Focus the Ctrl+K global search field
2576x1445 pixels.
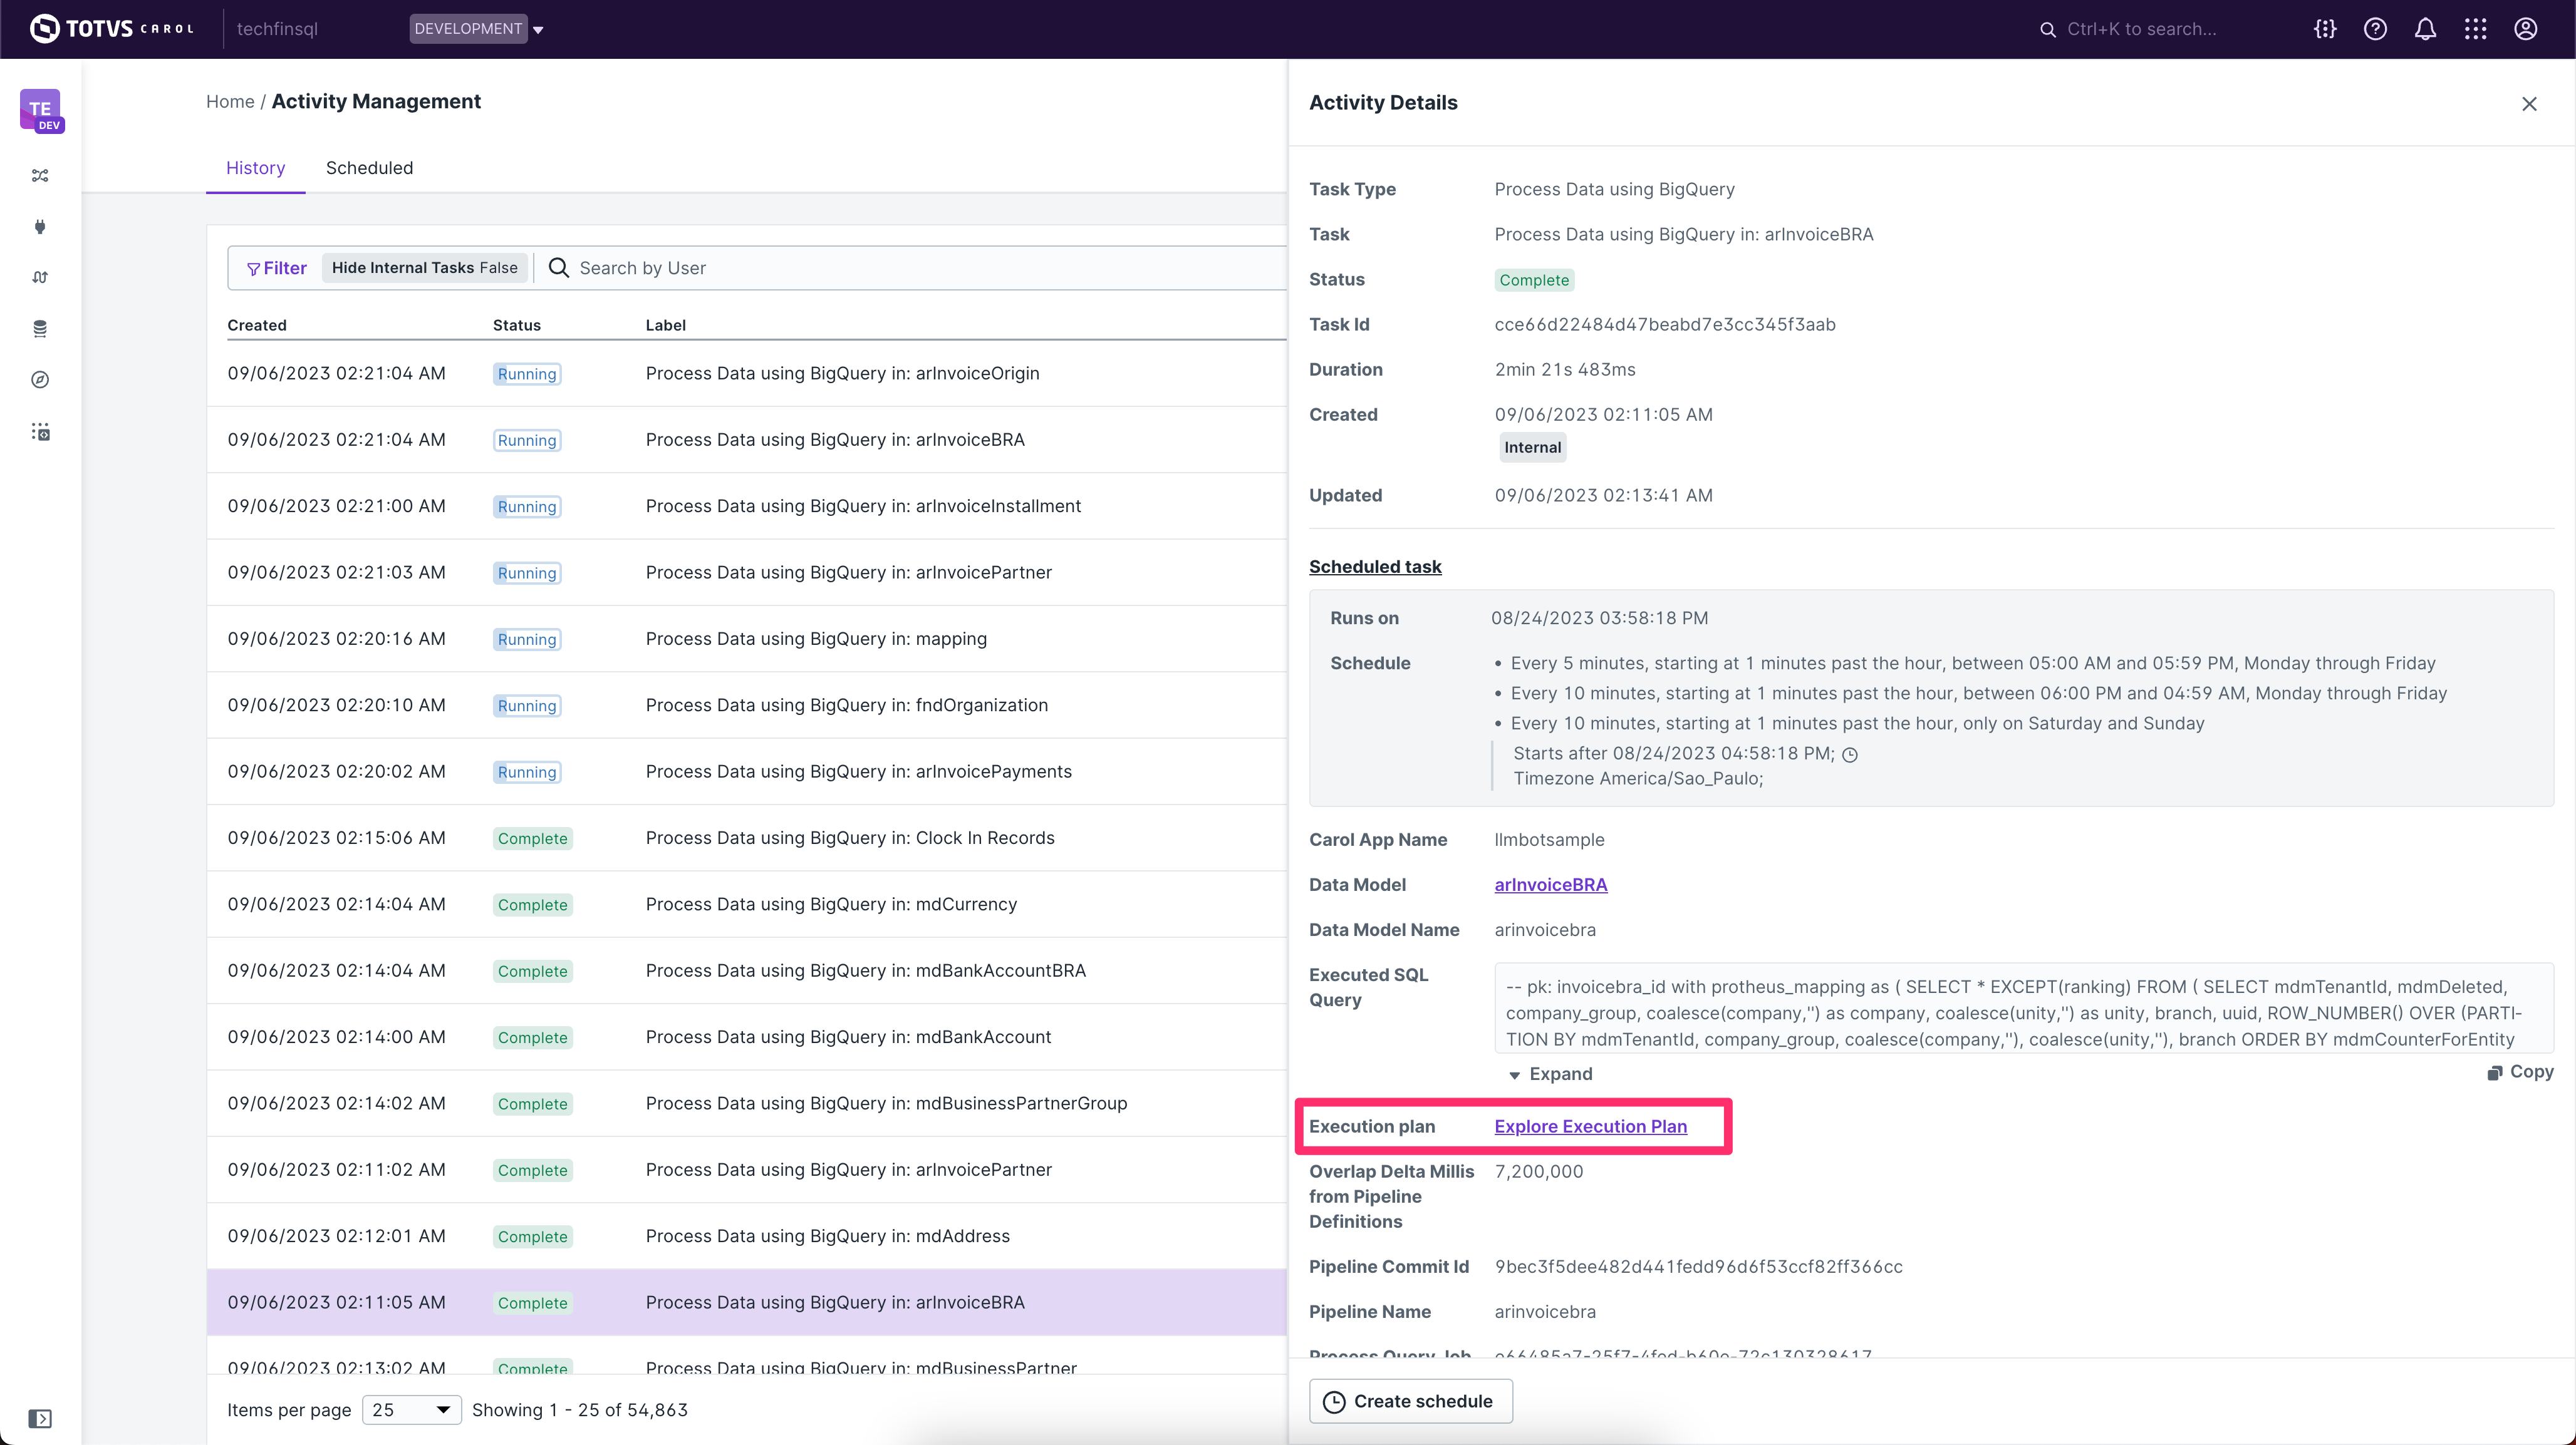(2141, 29)
